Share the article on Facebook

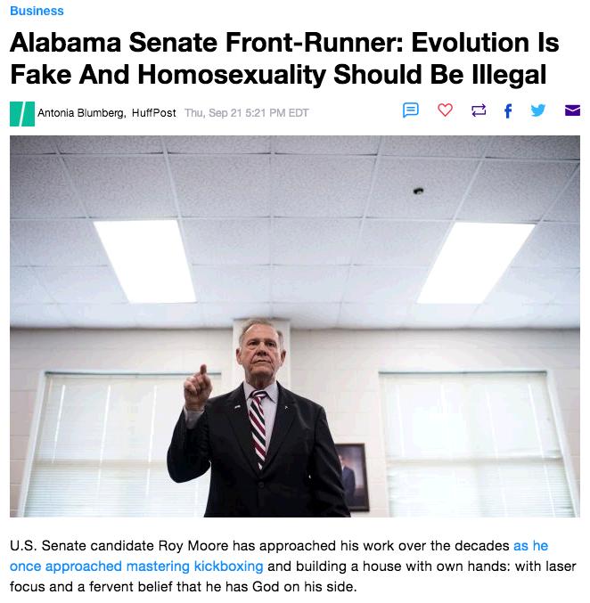click(x=508, y=111)
